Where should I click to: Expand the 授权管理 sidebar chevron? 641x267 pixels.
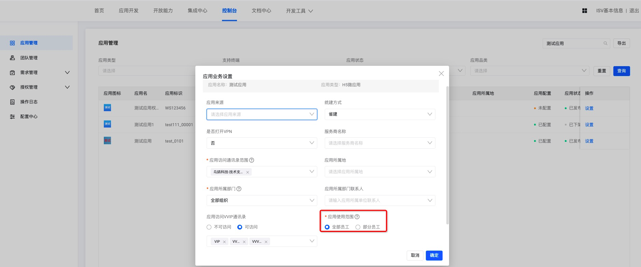pos(67,87)
